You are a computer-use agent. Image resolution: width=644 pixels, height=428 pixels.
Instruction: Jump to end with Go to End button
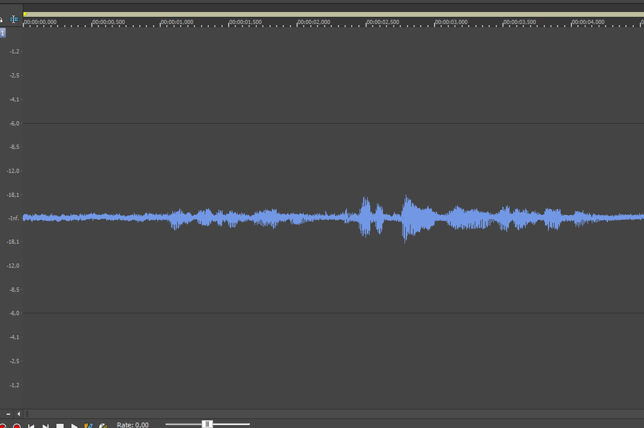(46, 426)
